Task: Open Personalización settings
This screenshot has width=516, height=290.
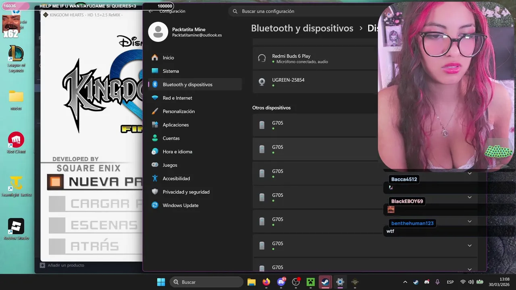Action: [x=195, y=111]
